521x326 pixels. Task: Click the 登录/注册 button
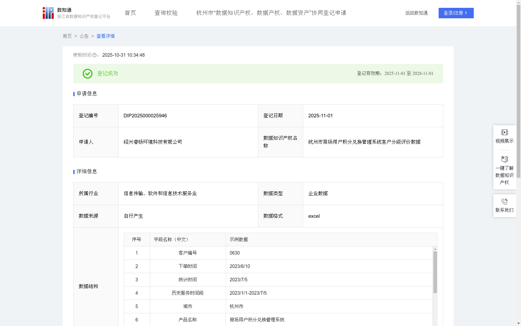click(x=456, y=13)
